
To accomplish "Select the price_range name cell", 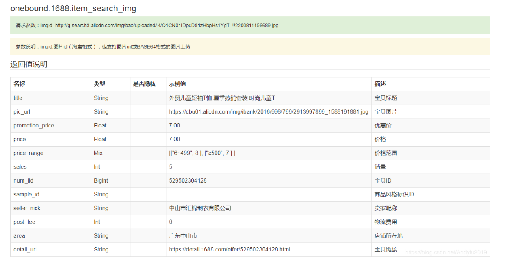I will point(51,153).
